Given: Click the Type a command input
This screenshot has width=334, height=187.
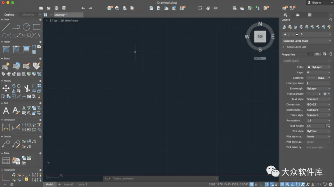Looking at the screenshot, I should pyautogui.click(x=164, y=178).
